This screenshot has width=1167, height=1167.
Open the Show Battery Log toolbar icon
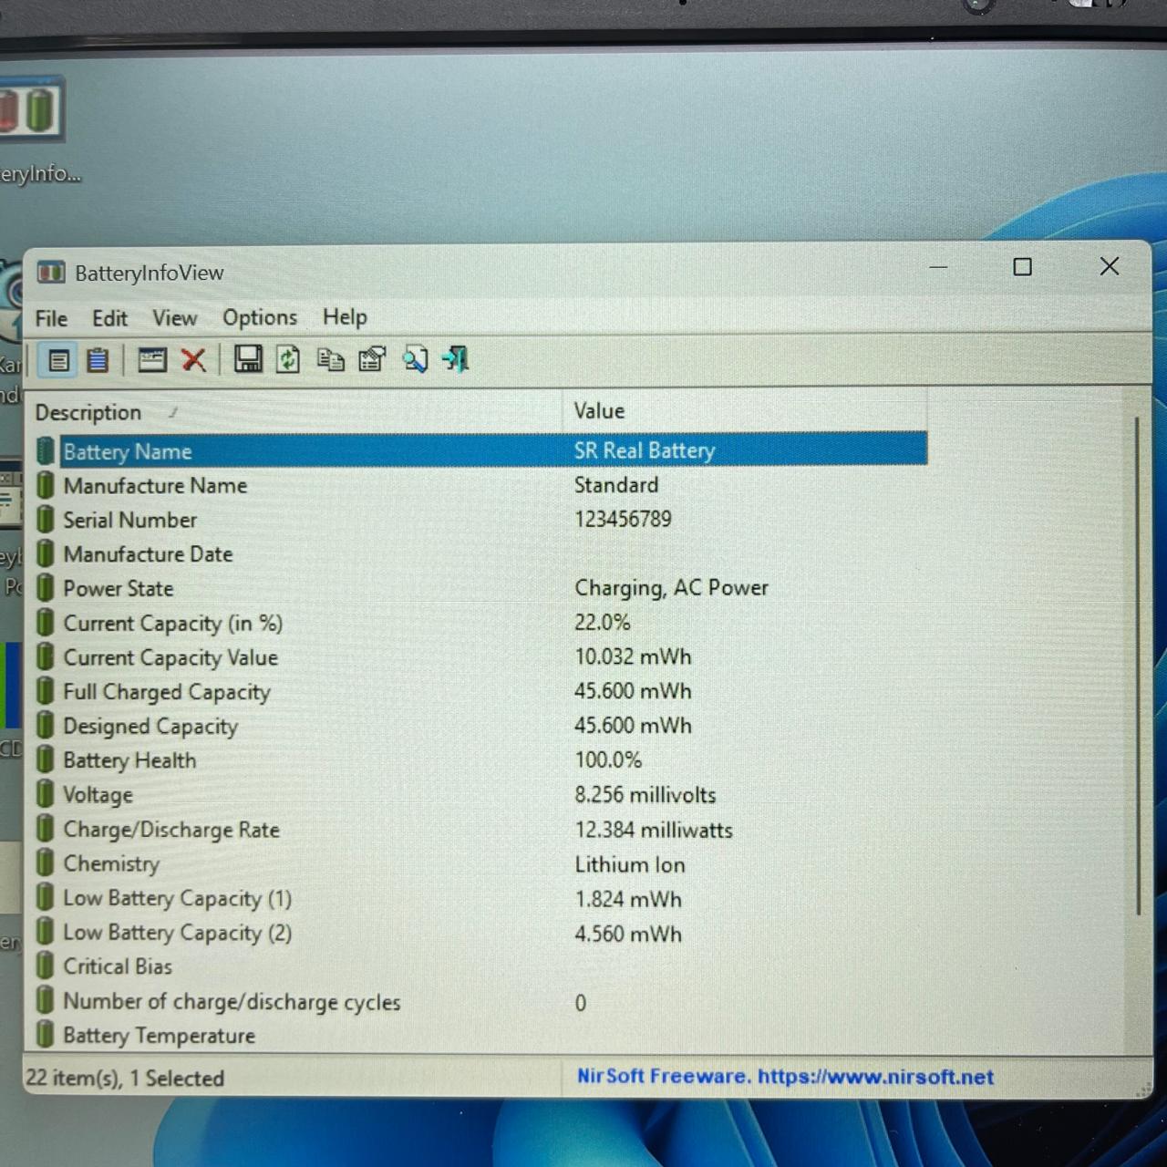(98, 360)
